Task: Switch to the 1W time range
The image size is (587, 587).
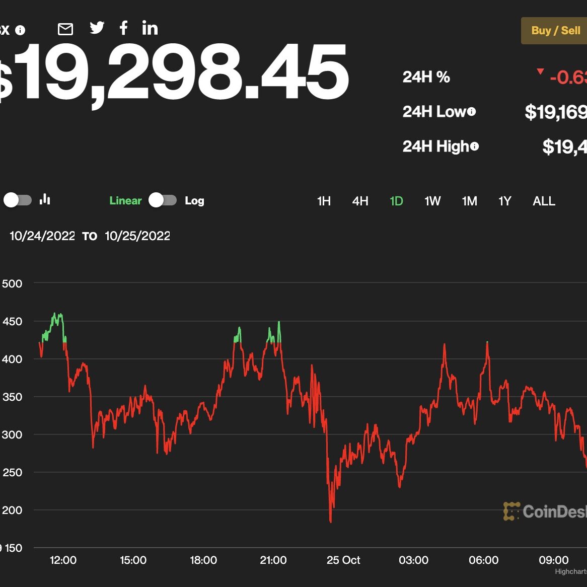Action: [x=432, y=201]
